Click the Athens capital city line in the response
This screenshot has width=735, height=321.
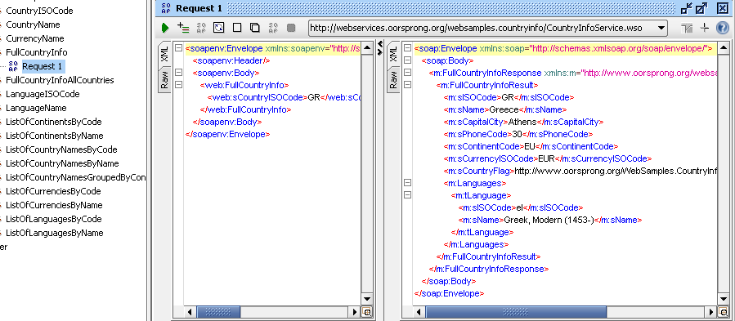523,122
